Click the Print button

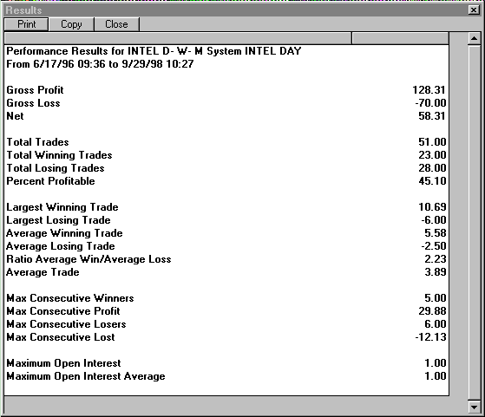point(26,24)
